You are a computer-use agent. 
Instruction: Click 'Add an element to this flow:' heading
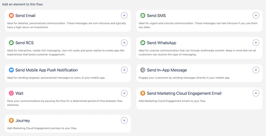(x=23, y=4)
